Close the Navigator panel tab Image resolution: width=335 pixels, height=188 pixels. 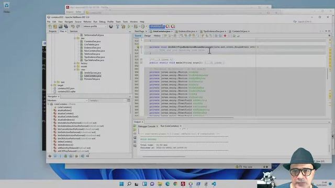tap(59, 97)
